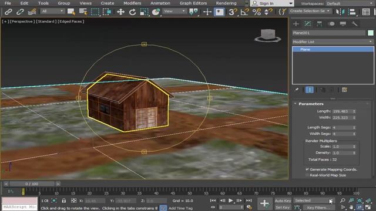Click the Align tool
This screenshot has height=211, width=376.
[x=352, y=12]
